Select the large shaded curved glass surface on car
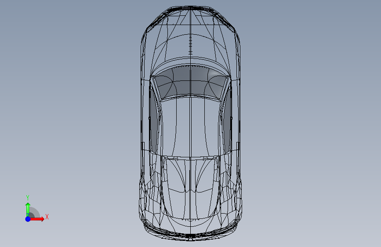The height and width of the screenshot is (247, 381). (191, 82)
